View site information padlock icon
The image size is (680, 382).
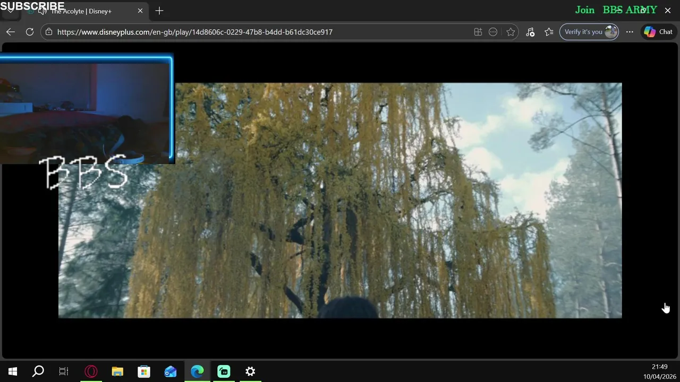pyautogui.click(x=49, y=32)
